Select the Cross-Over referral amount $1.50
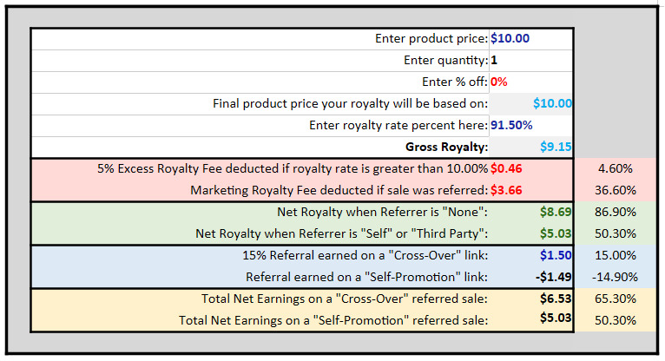 tap(530, 255)
